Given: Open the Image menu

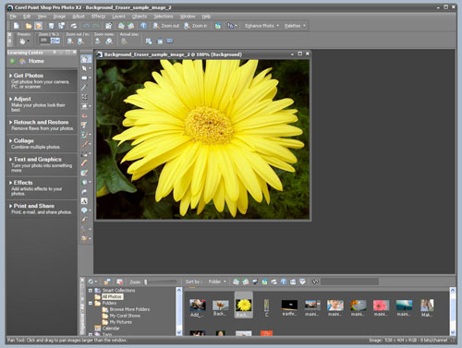Looking at the screenshot, I should 59,17.
